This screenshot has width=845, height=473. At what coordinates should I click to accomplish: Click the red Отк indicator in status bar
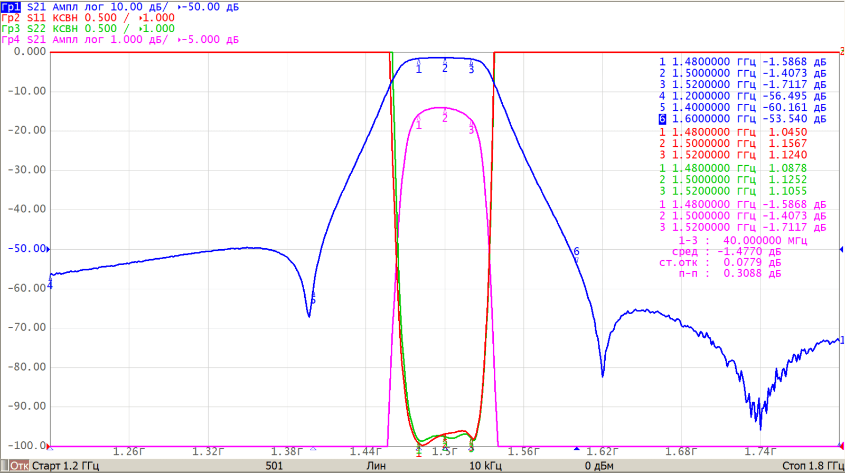(20, 466)
